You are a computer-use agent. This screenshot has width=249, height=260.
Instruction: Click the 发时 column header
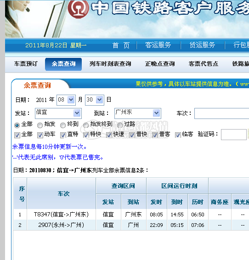click(156, 202)
